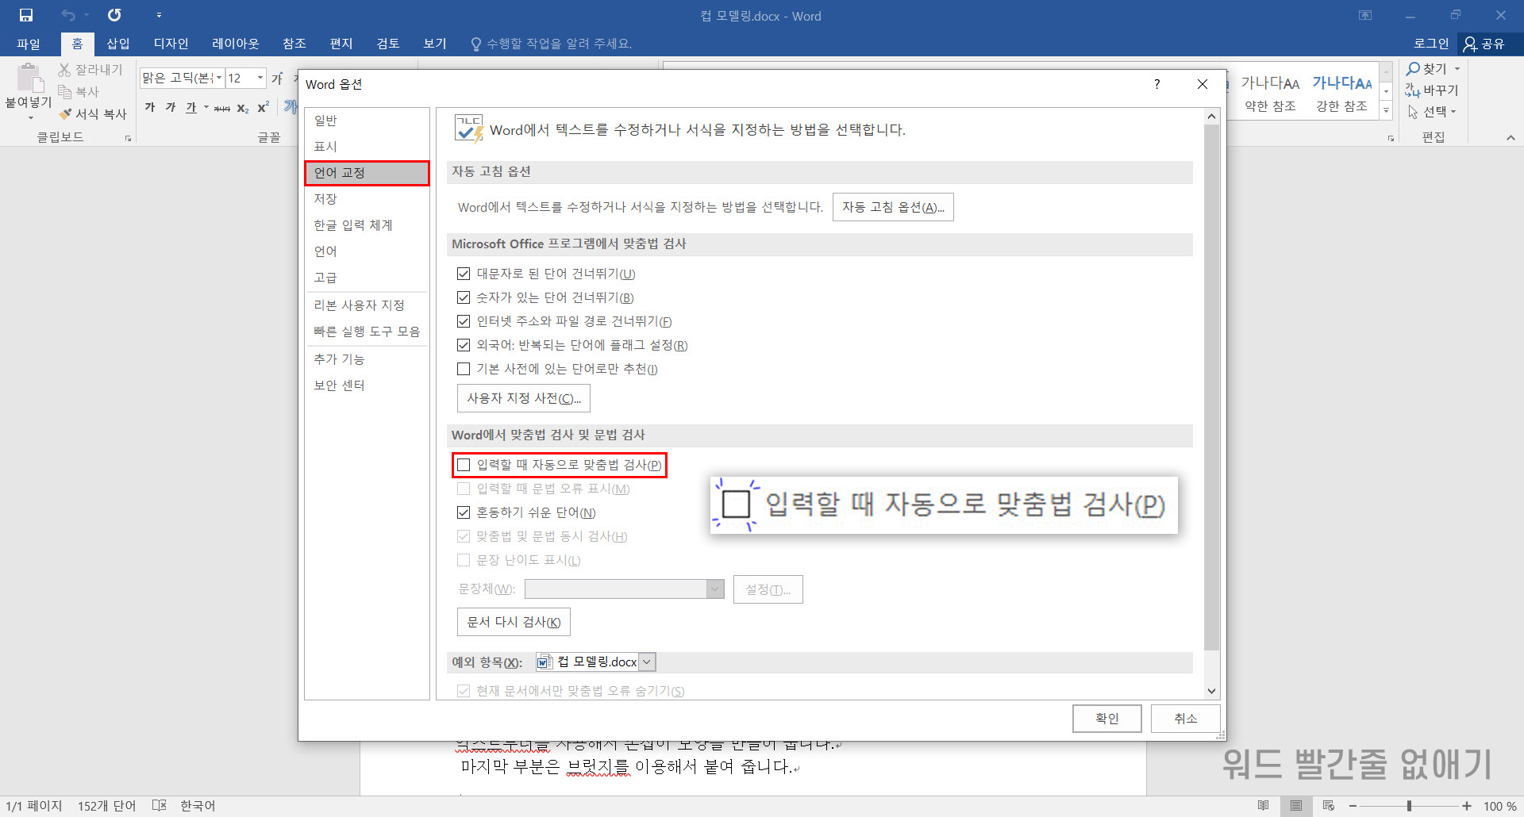Click the zoom in plus button
1524x817 pixels.
(x=1467, y=806)
